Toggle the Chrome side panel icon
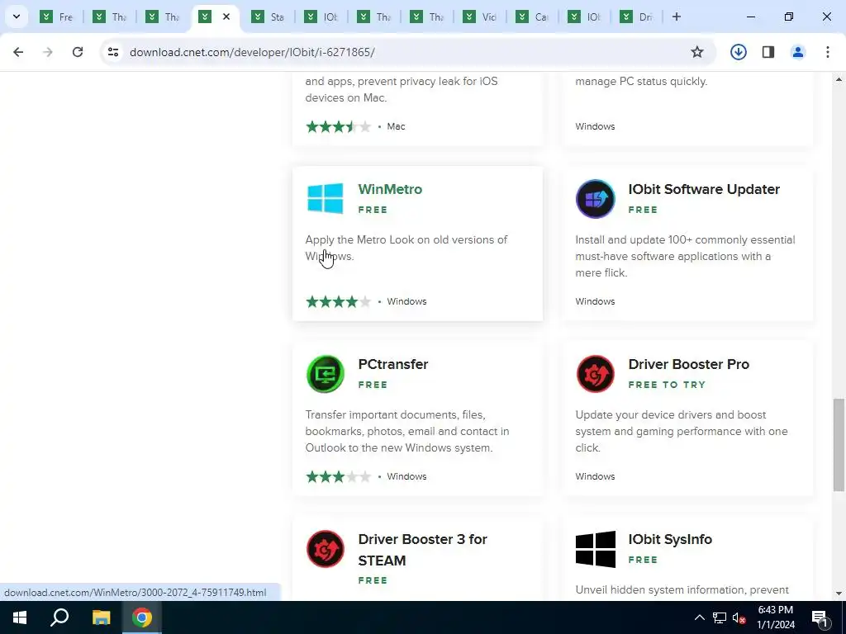This screenshot has width=846, height=634. (x=768, y=52)
